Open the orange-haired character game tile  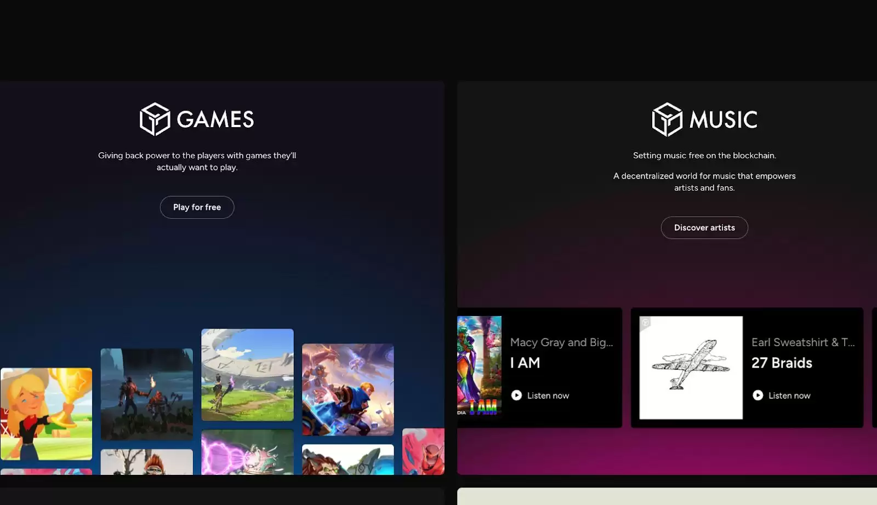(146, 462)
